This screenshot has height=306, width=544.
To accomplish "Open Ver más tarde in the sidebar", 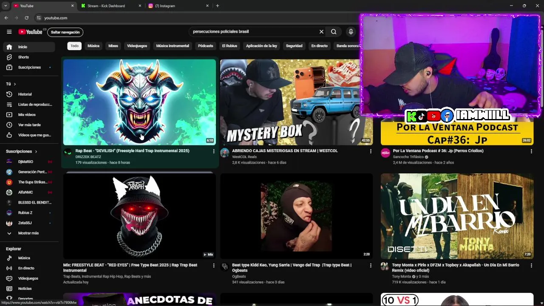I will [29, 125].
